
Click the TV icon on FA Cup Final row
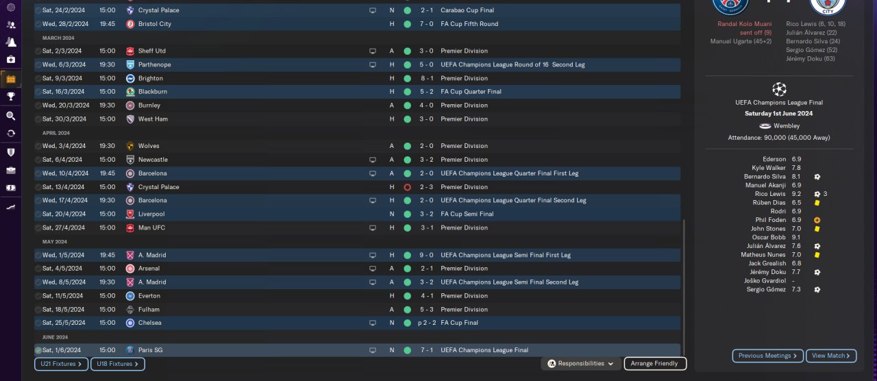(x=373, y=323)
